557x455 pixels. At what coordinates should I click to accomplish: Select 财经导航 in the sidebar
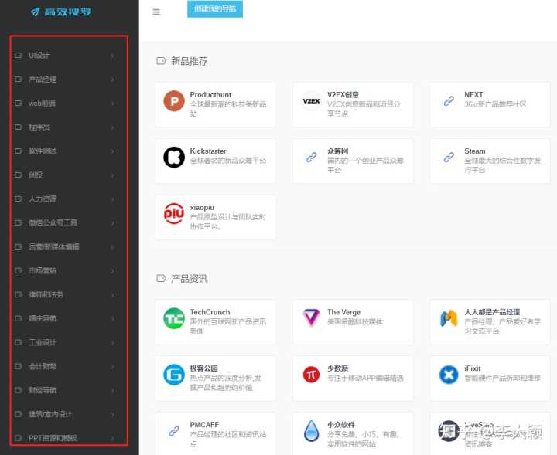43,390
